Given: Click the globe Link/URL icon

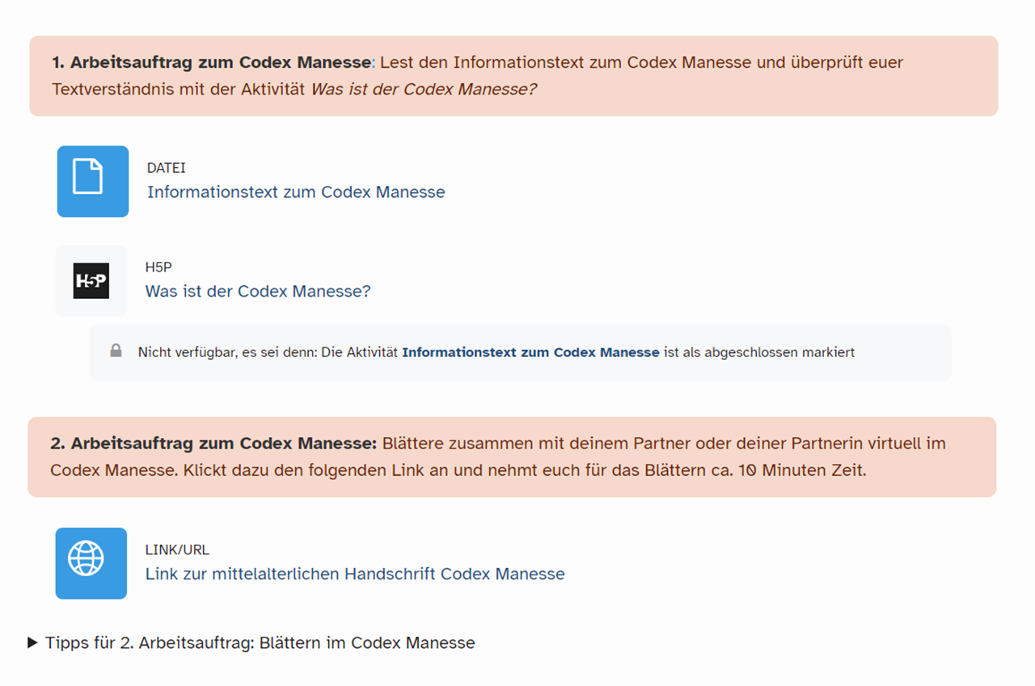Looking at the screenshot, I should 91,563.
